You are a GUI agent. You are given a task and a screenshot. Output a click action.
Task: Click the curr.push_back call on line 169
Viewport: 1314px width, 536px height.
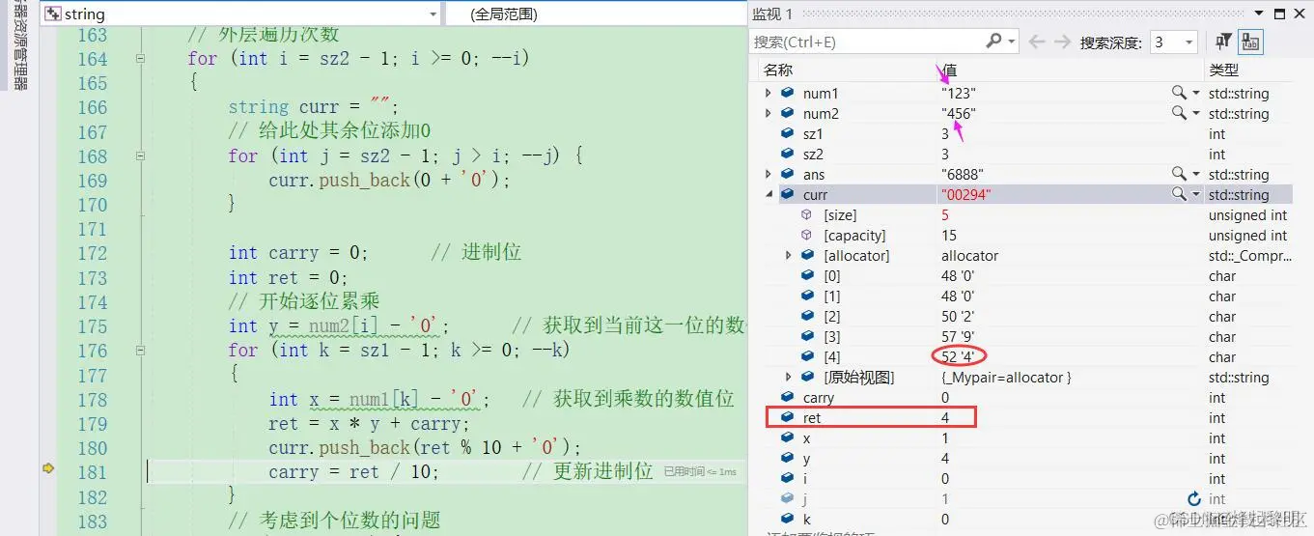click(x=388, y=181)
